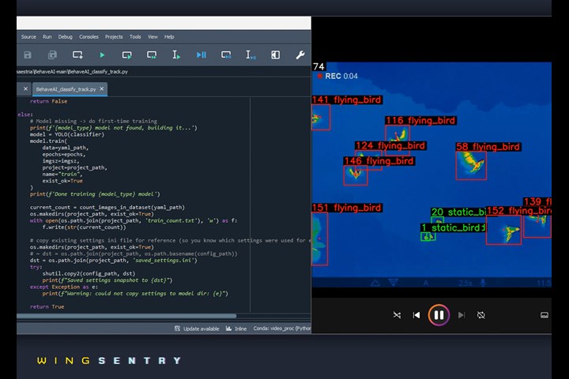Image resolution: width=569 pixels, height=379 pixels.
Task: Click the 'data=yaml_path,' code line
Action: [x=66, y=148]
